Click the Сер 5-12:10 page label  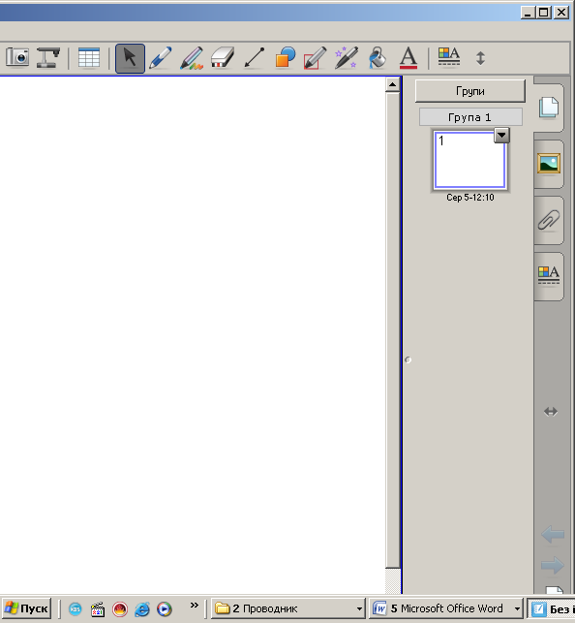pyautogui.click(x=470, y=198)
